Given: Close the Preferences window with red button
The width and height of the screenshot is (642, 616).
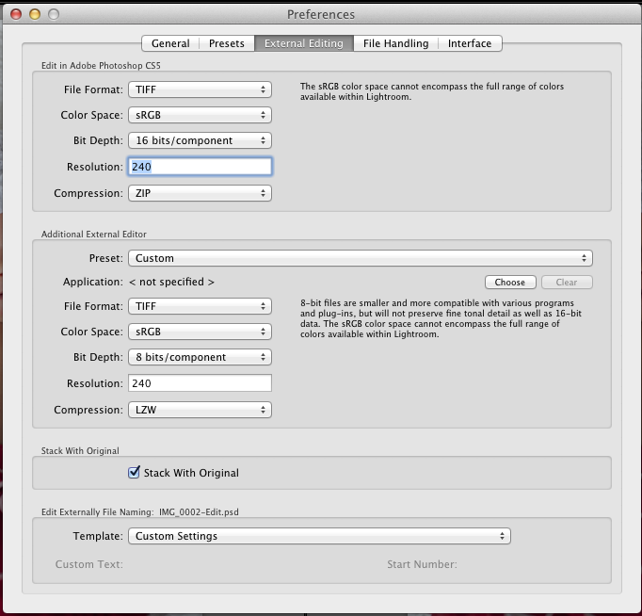Looking at the screenshot, I should click(x=16, y=14).
